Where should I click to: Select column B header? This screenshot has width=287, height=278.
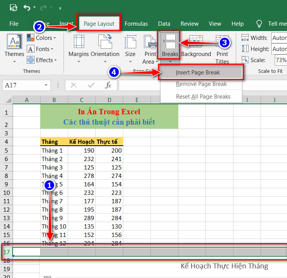tap(54, 100)
